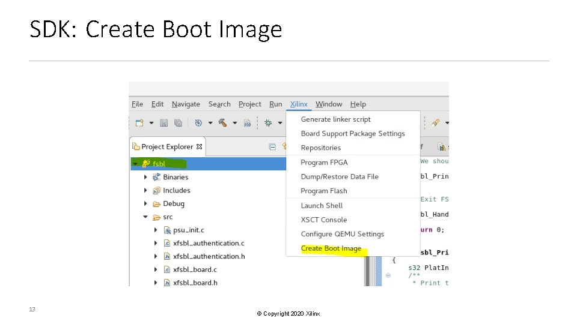This screenshot has width=577, height=324.
Task: Click the code folding marker in editor
Action: click(x=388, y=275)
